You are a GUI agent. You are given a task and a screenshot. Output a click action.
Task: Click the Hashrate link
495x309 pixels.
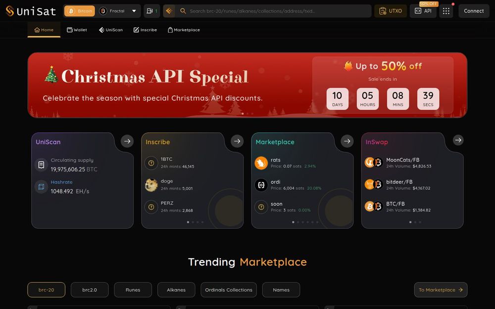(61, 182)
